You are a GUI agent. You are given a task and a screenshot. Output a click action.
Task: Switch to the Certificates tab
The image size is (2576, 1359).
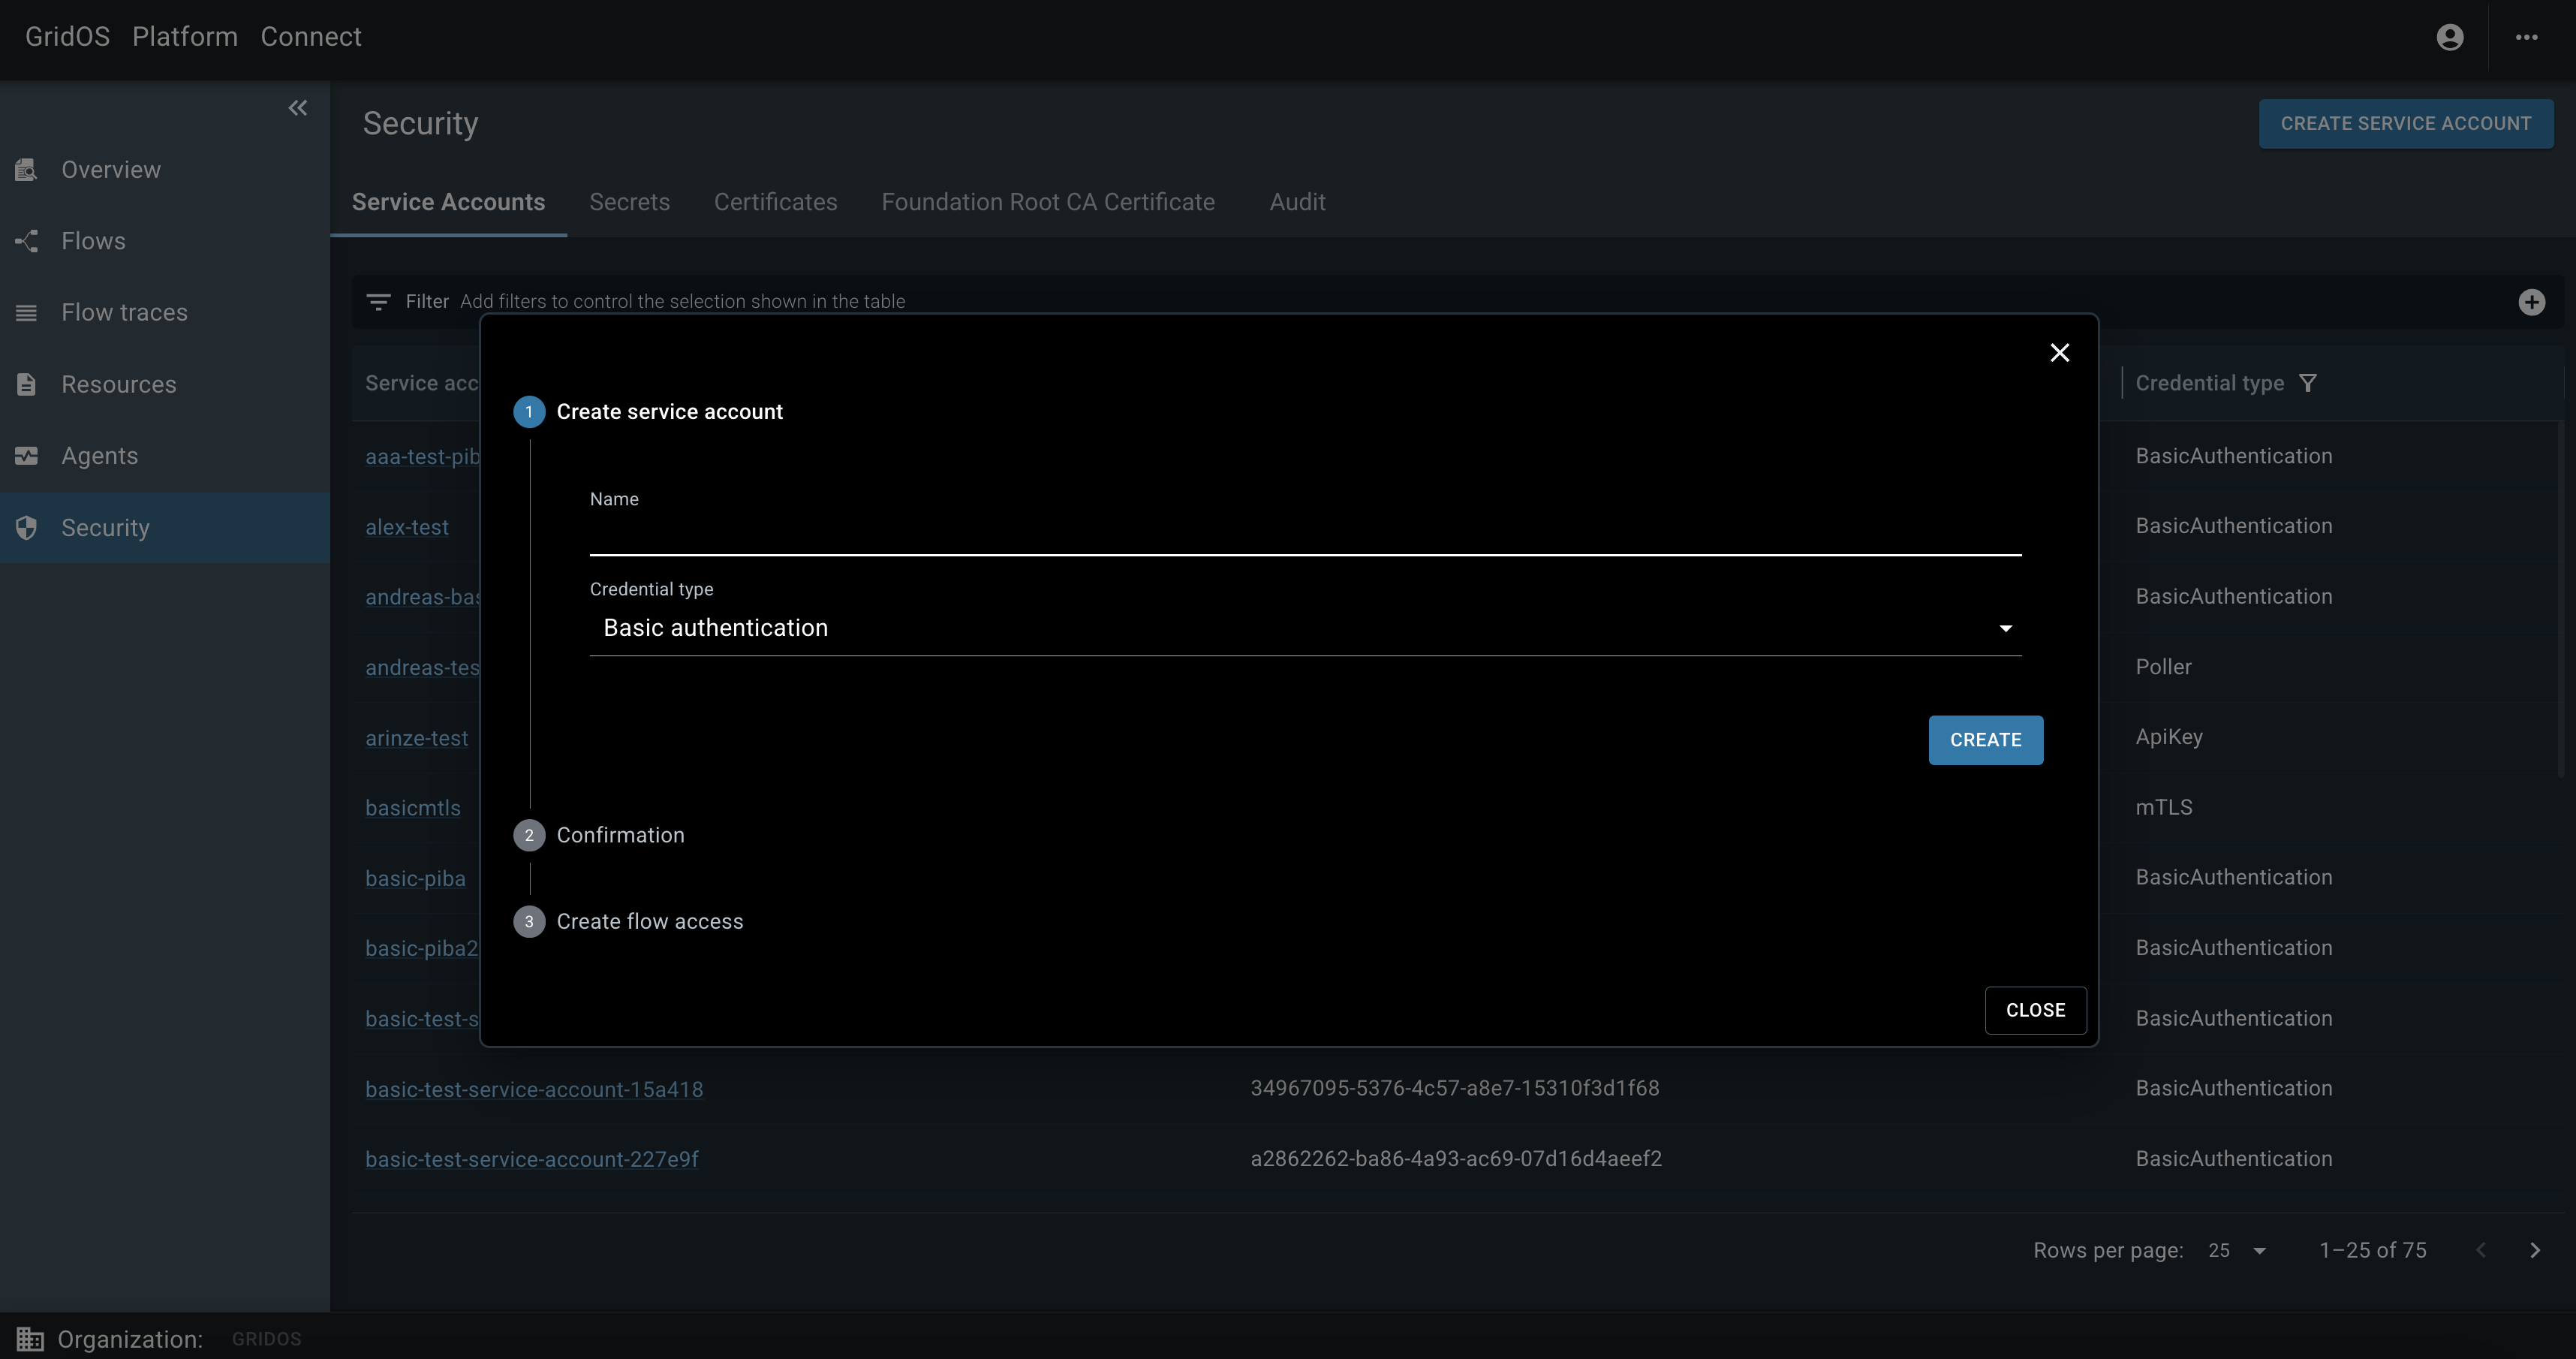click(775, 202)
